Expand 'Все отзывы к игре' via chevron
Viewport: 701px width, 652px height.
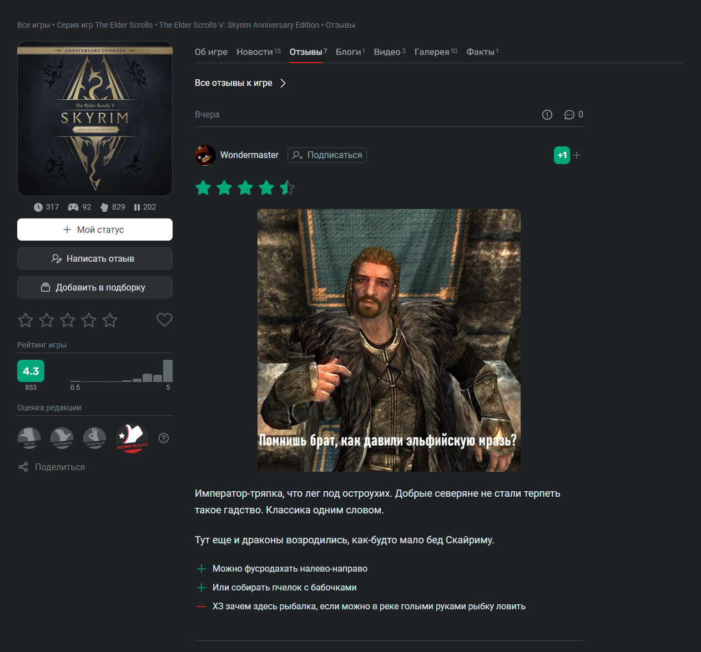tap(283, 83)
